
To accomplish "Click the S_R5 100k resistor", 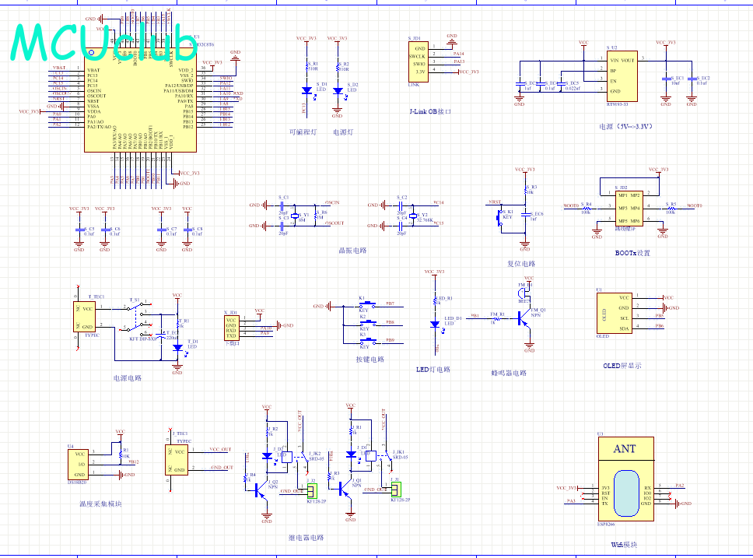I will click(x=671, y=209).
